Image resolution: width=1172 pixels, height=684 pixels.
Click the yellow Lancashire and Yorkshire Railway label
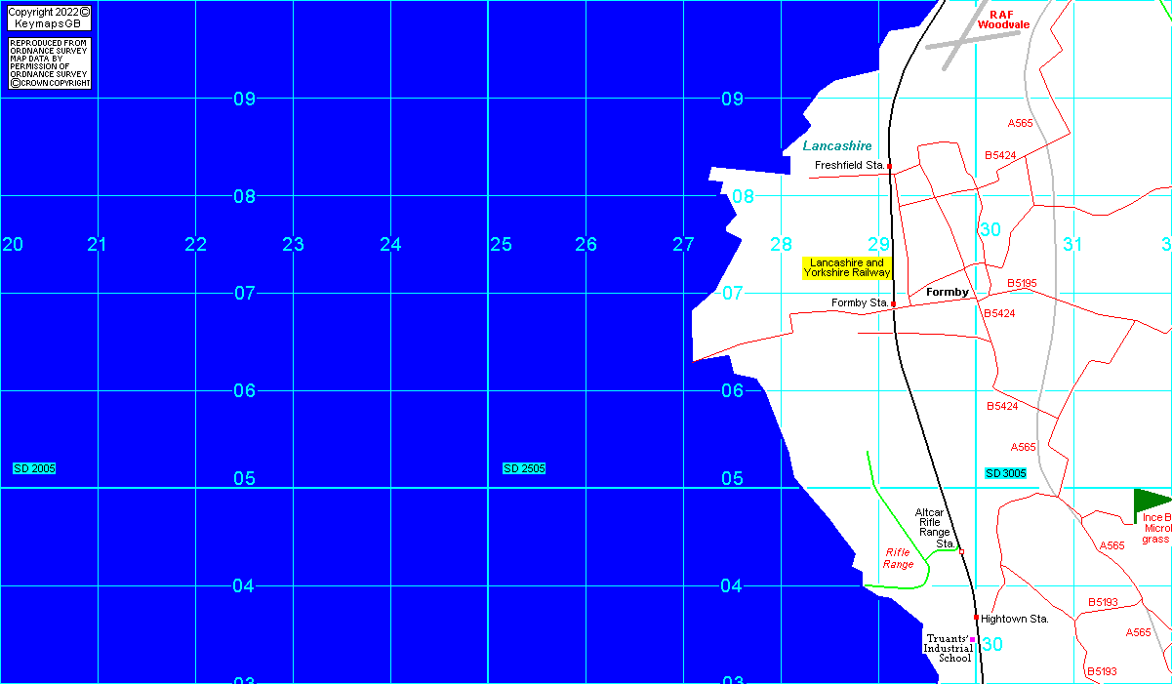point(847,268)
